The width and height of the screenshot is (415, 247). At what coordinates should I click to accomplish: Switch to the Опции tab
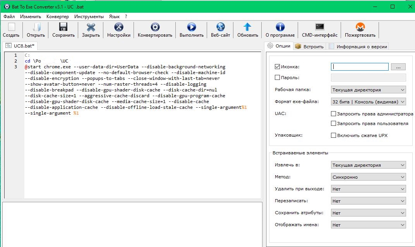point(279,46)
